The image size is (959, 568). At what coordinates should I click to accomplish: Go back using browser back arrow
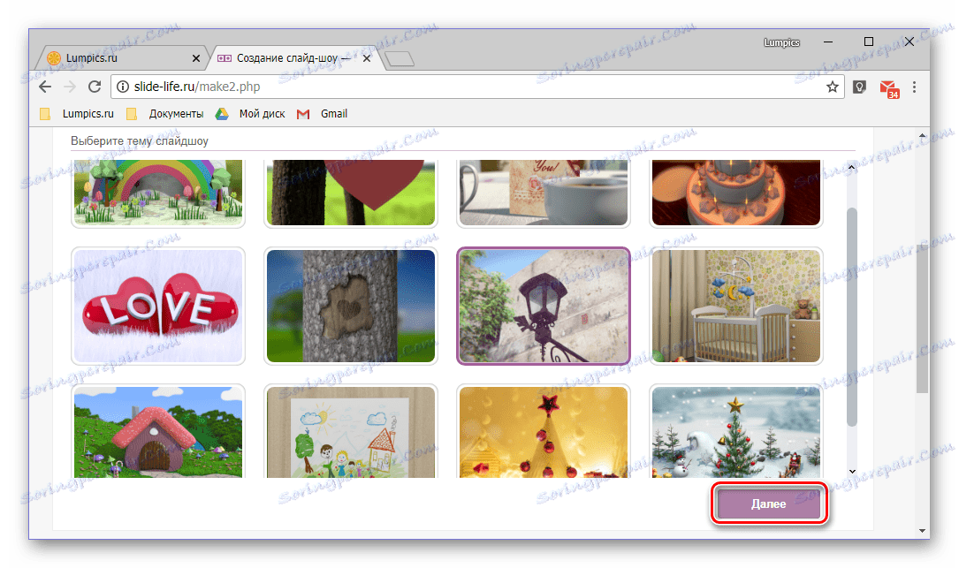45,87
